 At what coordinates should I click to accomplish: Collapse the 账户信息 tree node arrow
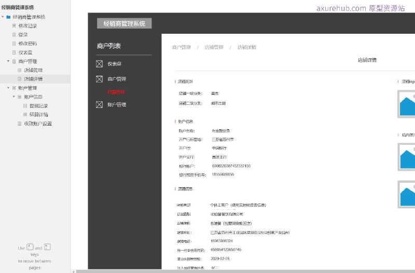pyautogui.click(x=14, y=97)
